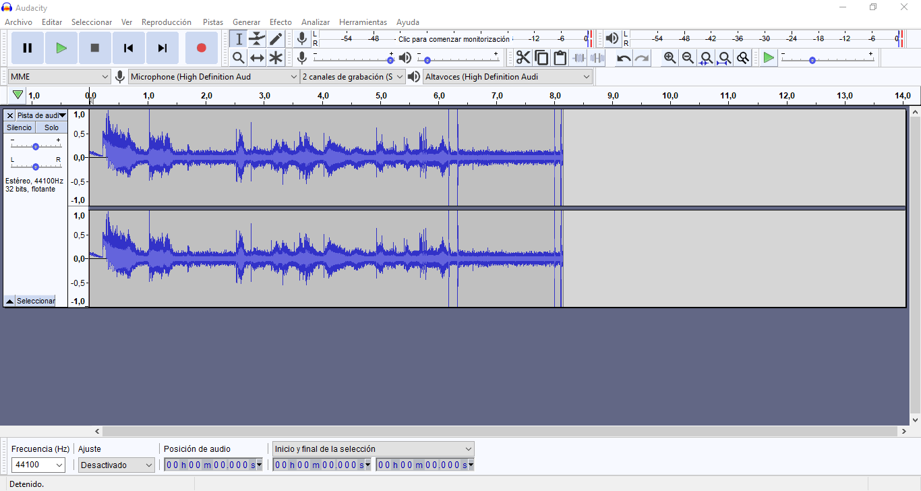Open the Generar menu

246,22
